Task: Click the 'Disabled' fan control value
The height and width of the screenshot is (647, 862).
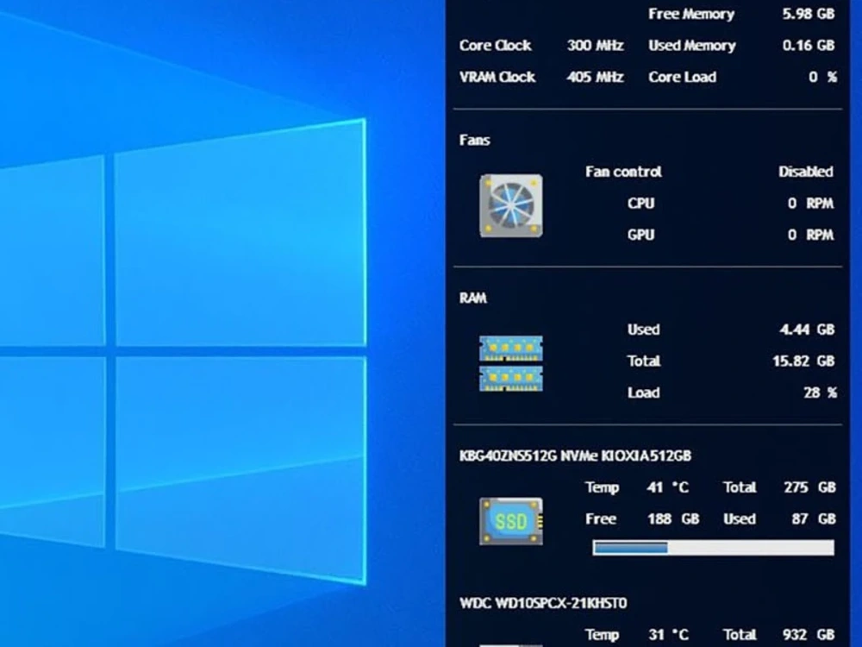Action: point(806,172)
